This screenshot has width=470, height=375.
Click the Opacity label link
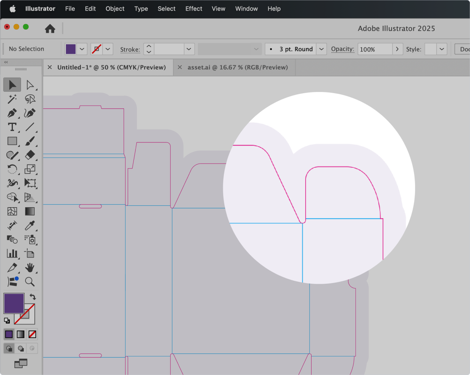coord(342,49)
